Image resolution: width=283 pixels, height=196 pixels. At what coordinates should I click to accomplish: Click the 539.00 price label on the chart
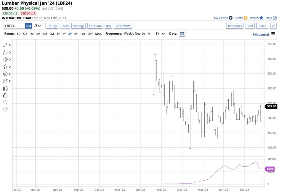pyautogui.click(x=272, y=106)
